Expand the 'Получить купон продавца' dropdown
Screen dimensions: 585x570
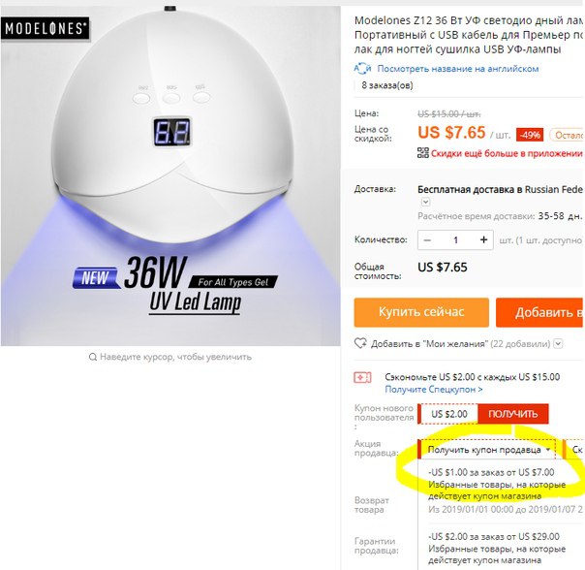[487, 450]
